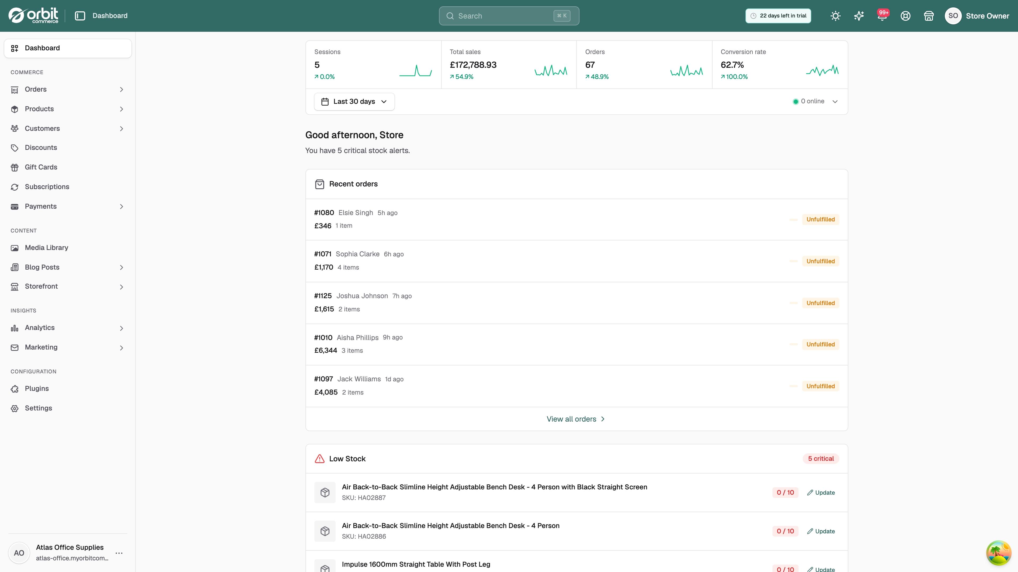The width and height of the screenshot is (1018, 572).
Task: Expand the Analytics submenu chevron
Action: 121,328
